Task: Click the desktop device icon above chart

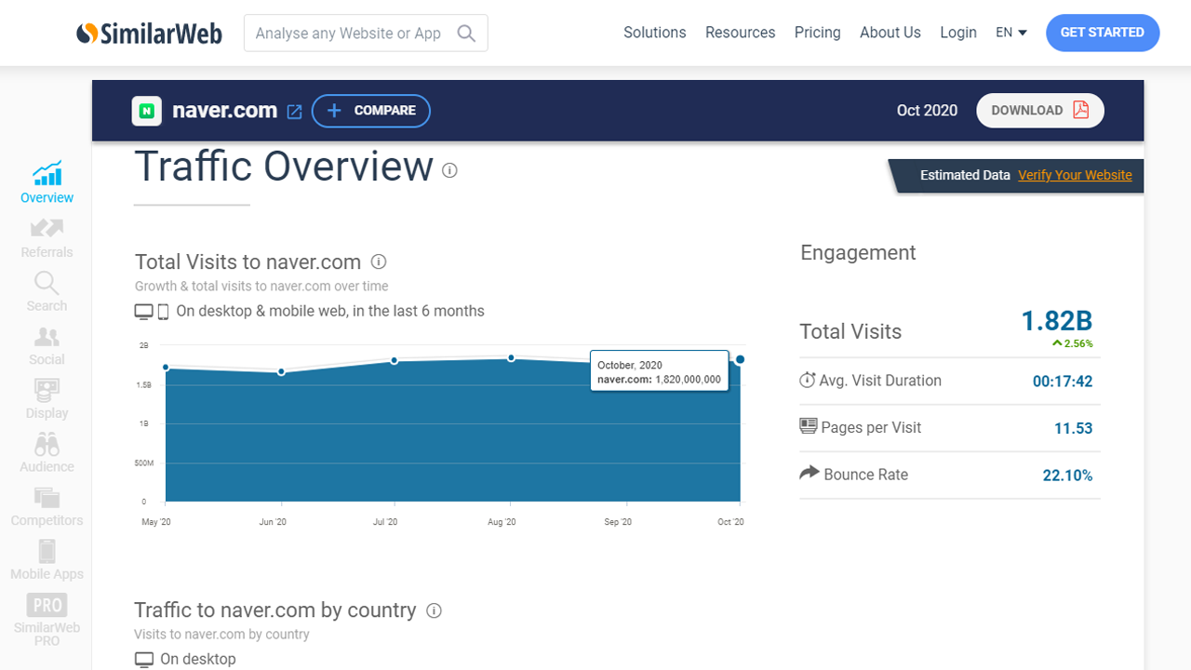Action: point(144,312)
